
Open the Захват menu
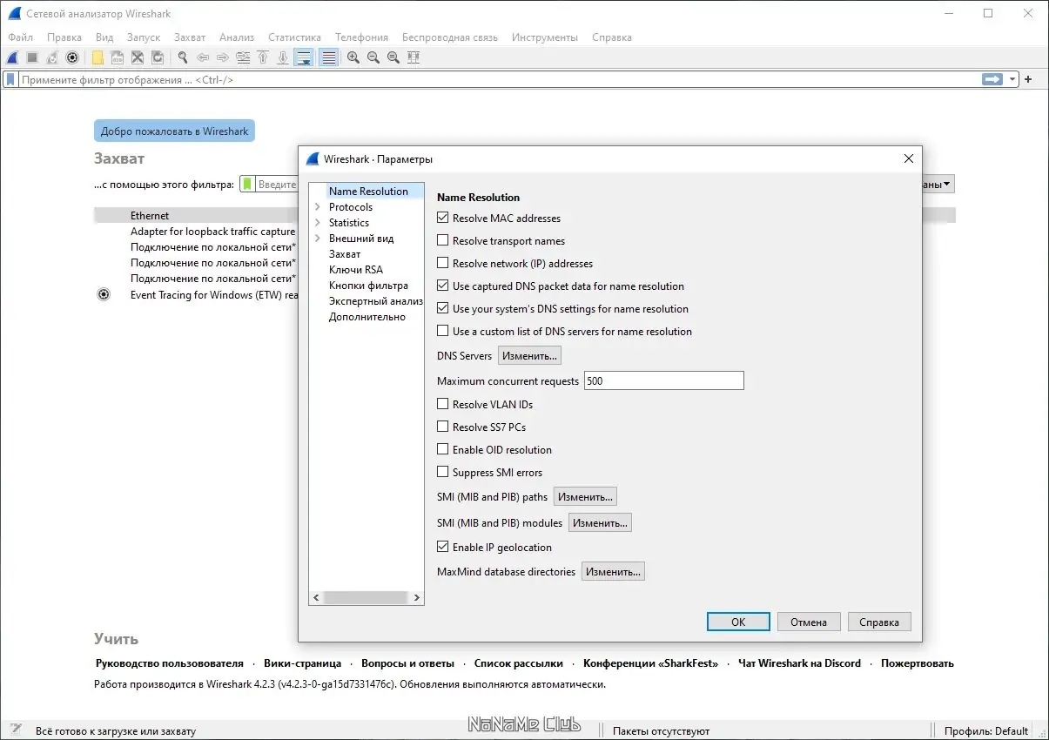190,37
